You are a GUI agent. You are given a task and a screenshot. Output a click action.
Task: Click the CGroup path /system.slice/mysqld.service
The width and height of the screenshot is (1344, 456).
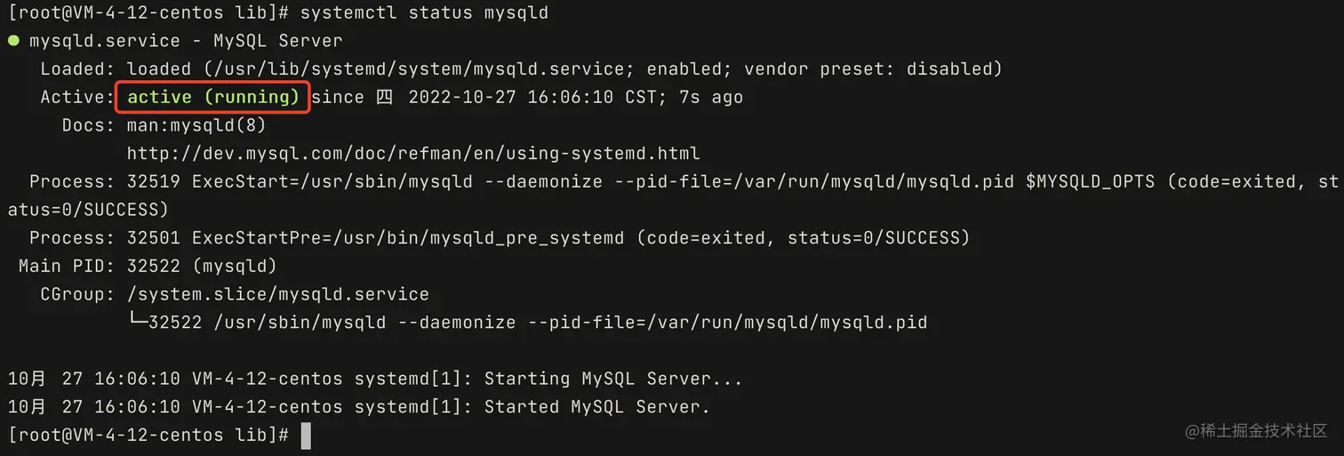[278, 294]
